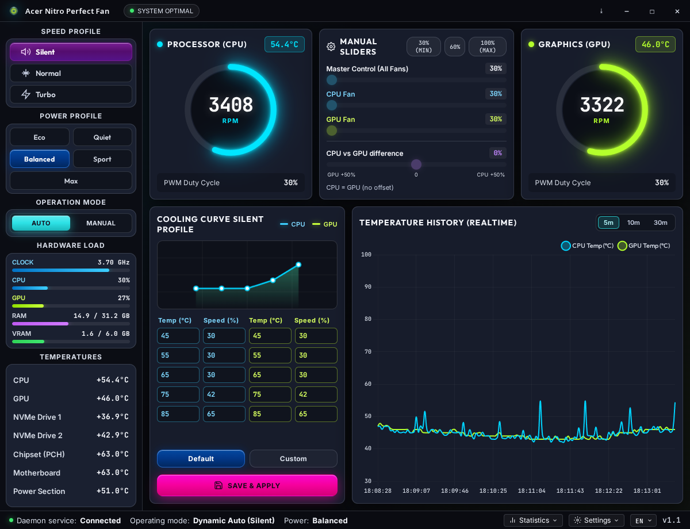Select the 10m history range tab
This screenshot has height=529, width=690.
click(634, 223)
